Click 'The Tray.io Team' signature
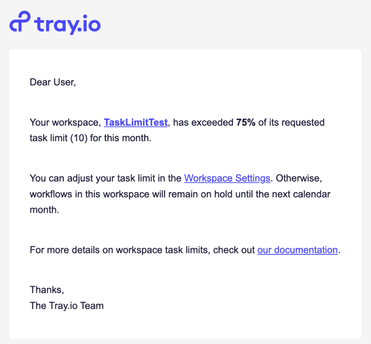The image size is (371, 344). (67, 305)
